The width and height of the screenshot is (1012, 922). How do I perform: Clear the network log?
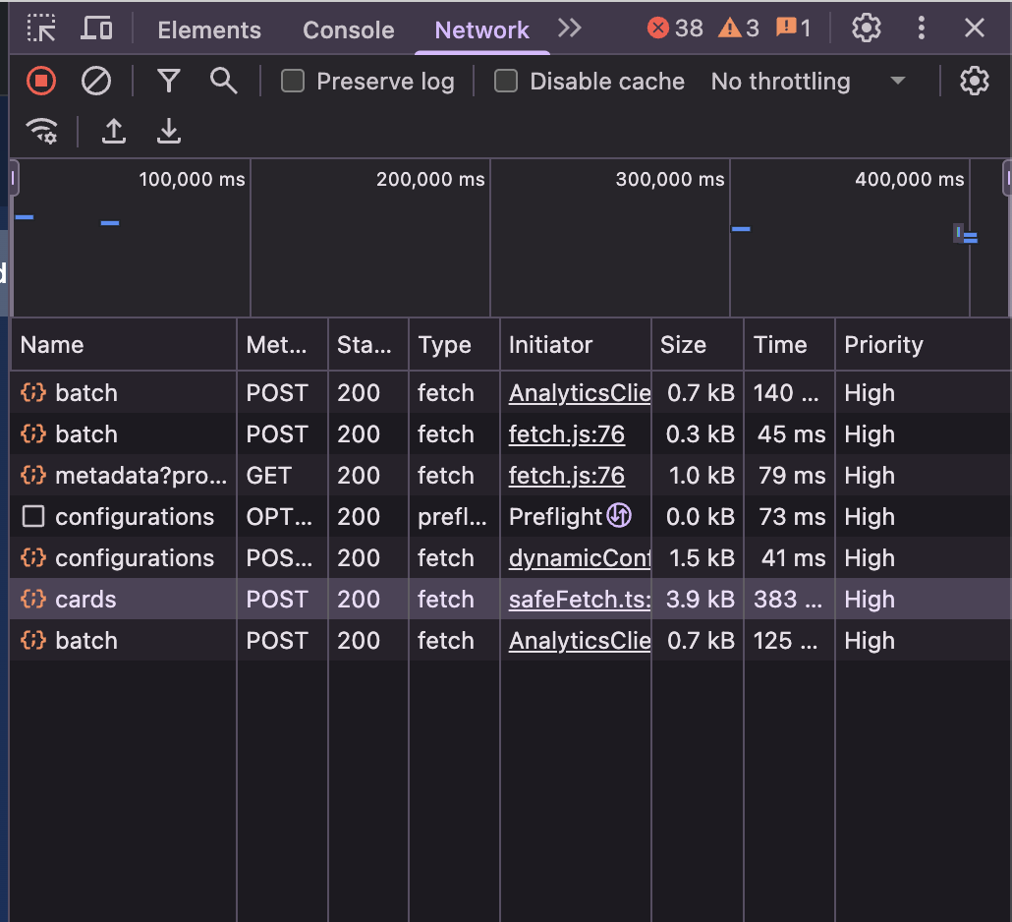pos(96,82)
